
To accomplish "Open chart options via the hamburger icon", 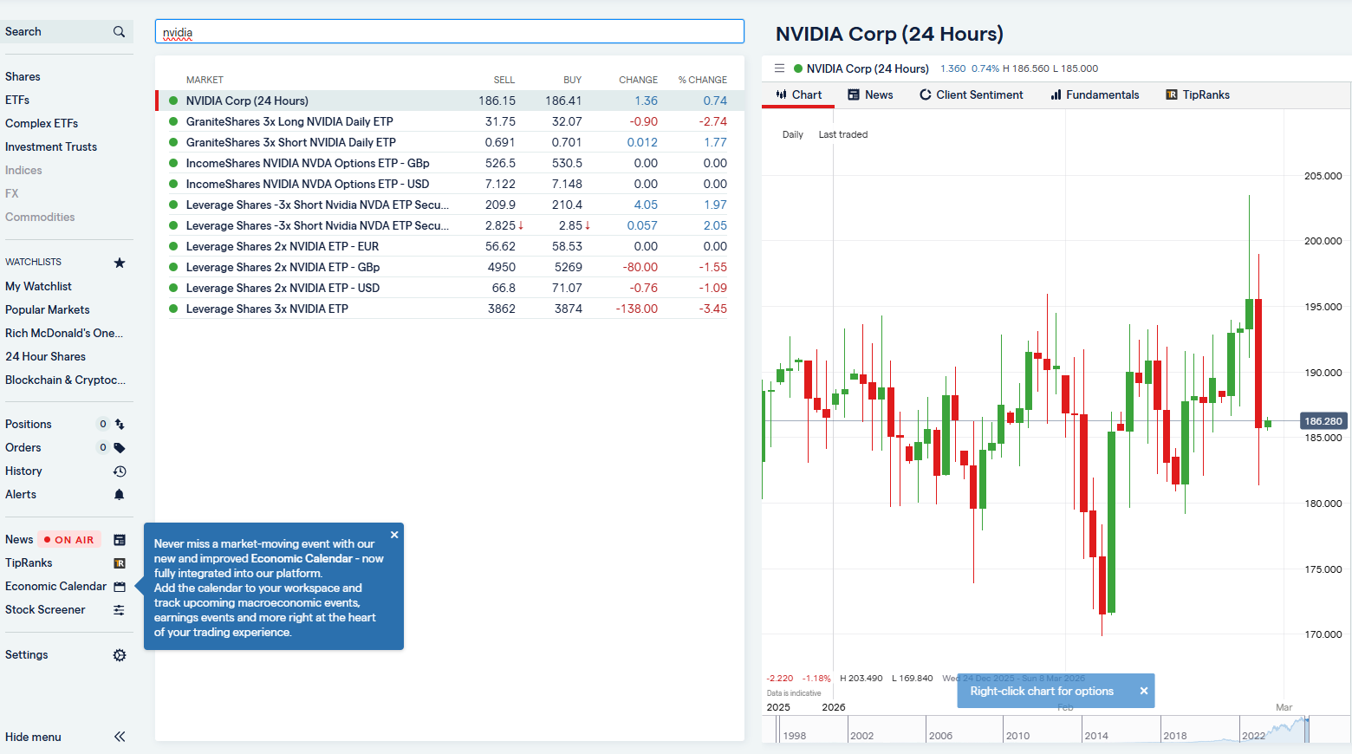I will pos(779,68).
